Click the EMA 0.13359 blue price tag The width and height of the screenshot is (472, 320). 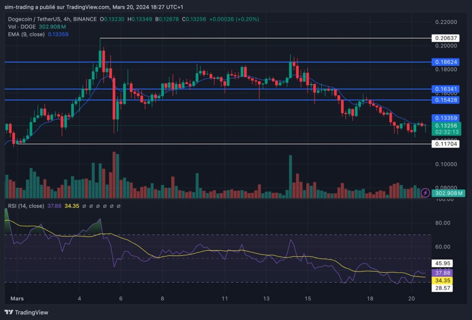pyautogui.click(x=446, y=118)
